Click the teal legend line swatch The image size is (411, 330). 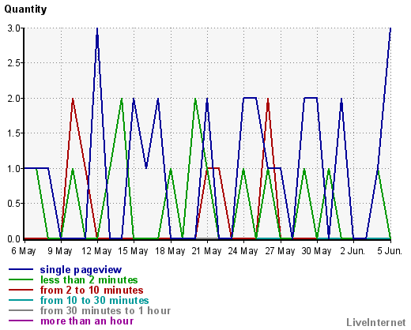(21, 300)
